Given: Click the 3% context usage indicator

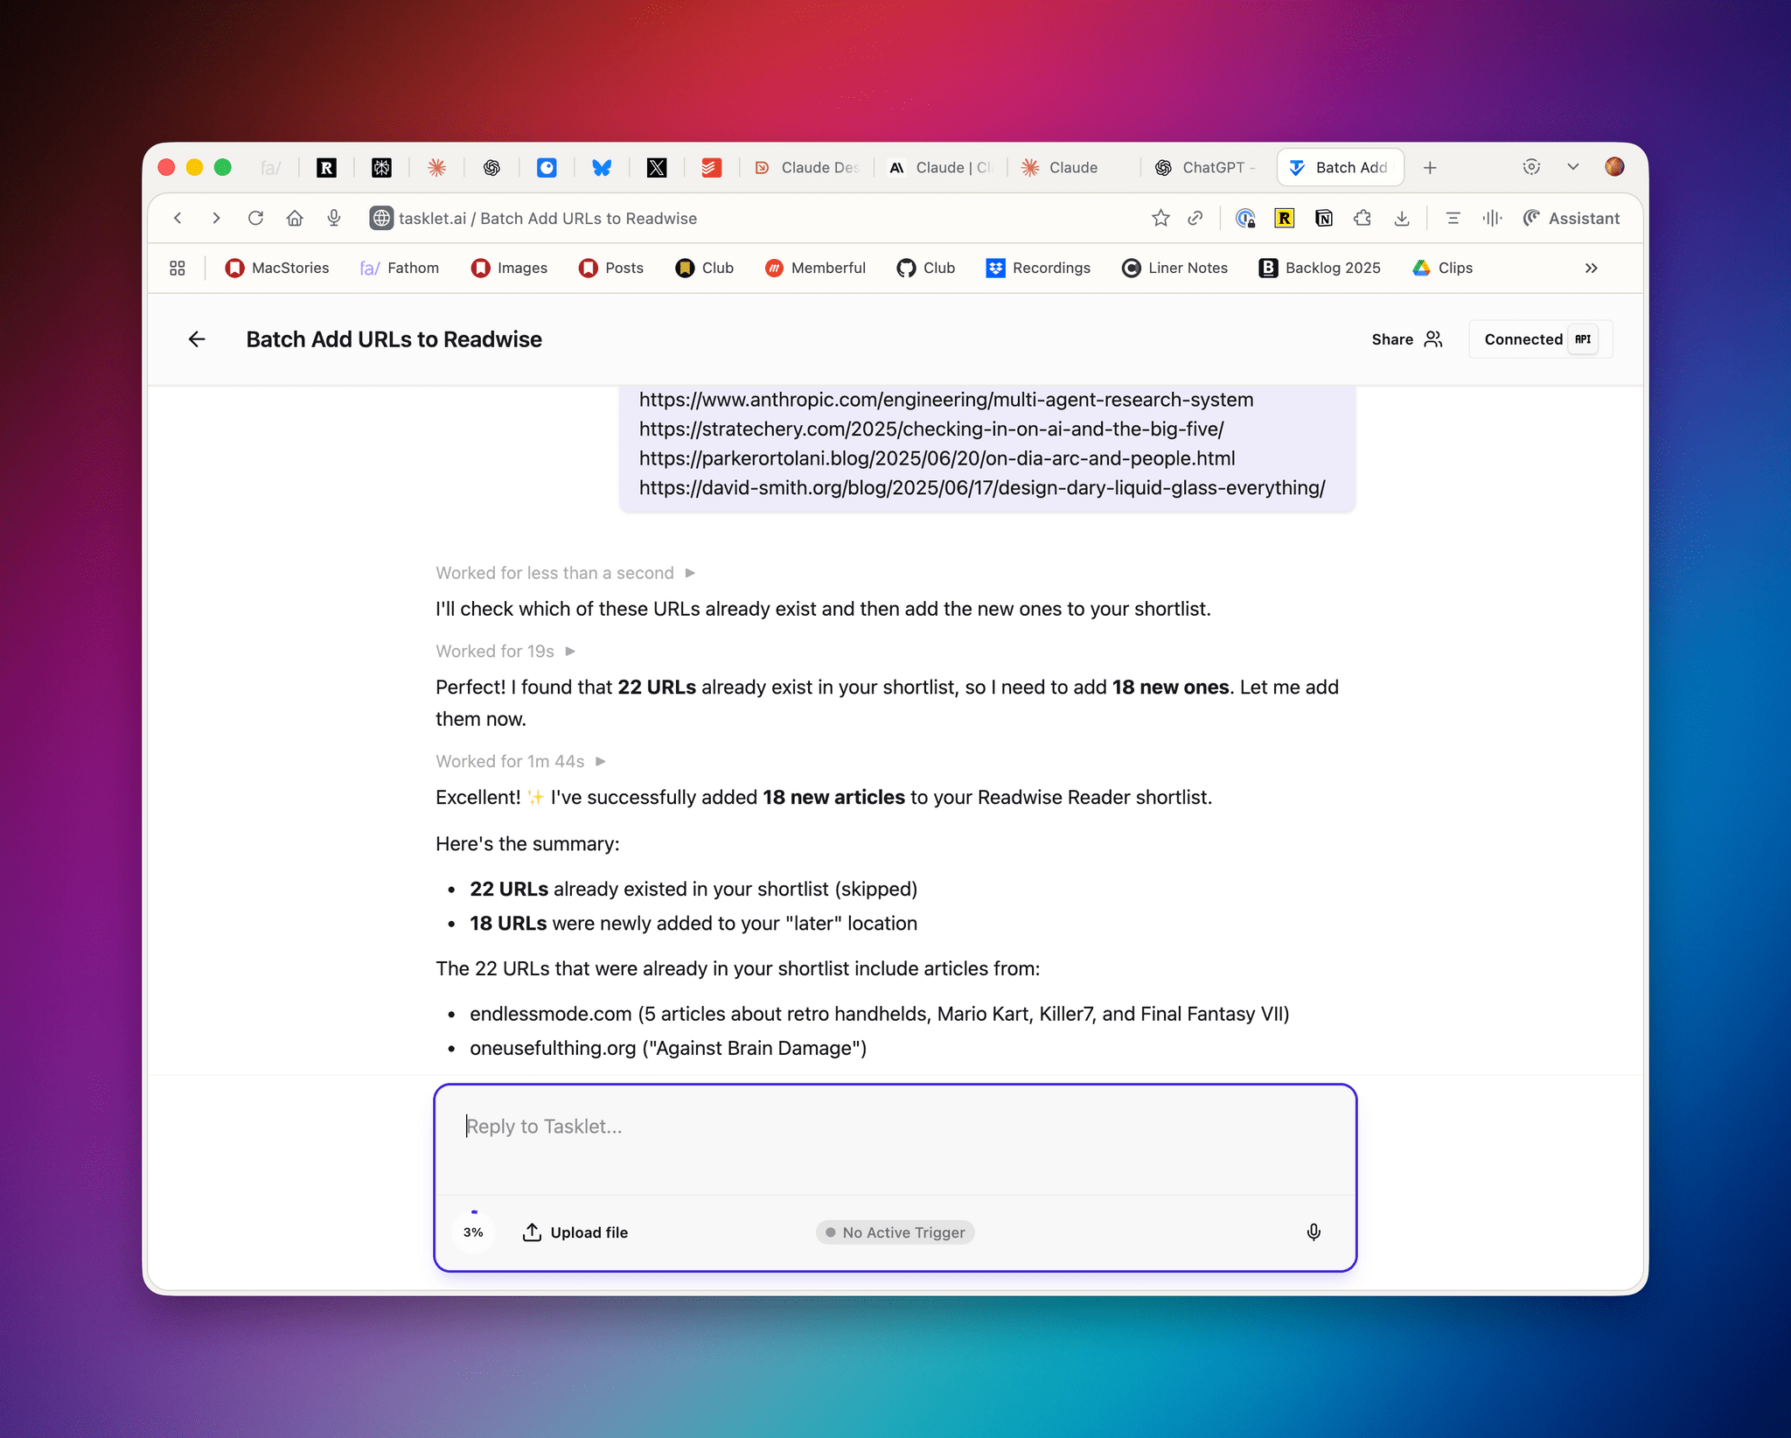Looking at the screenshot, I should pyautogui.click(x=473, y=1232).
